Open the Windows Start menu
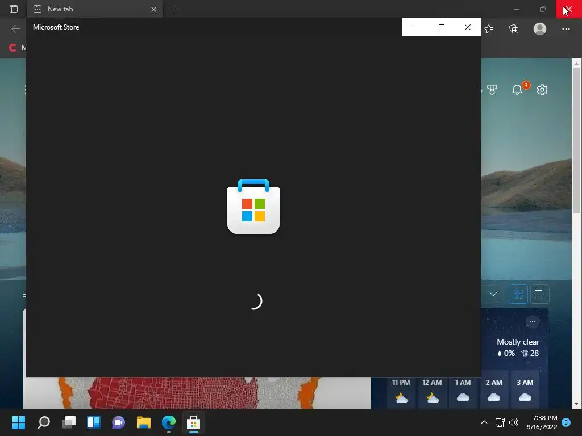Viewport: 582px width, 436px height. pyautogui.click(x=18, y=422)
